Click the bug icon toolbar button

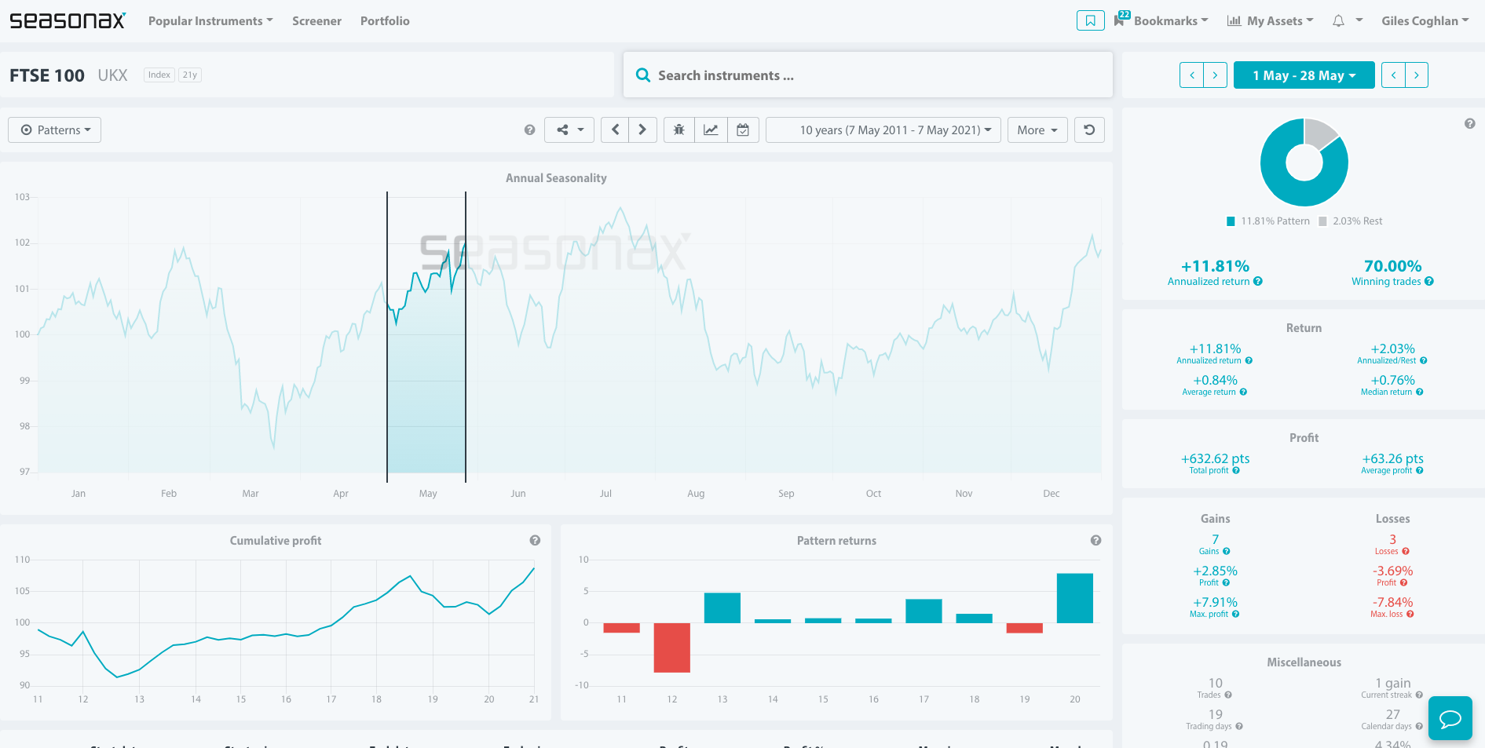[x=679, y=130]
